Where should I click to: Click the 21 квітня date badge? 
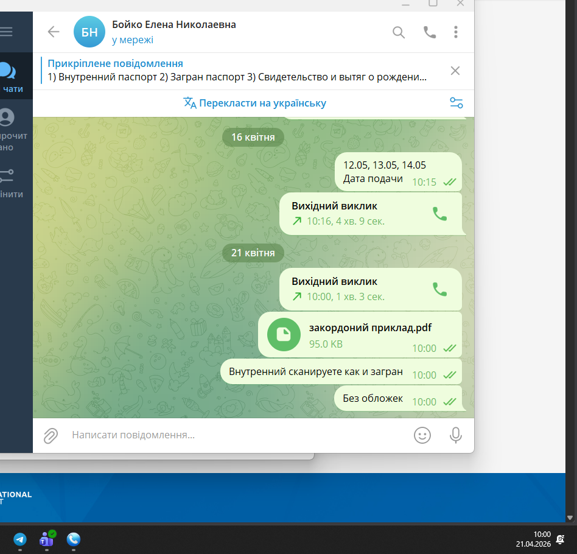(x=253, y=253)
